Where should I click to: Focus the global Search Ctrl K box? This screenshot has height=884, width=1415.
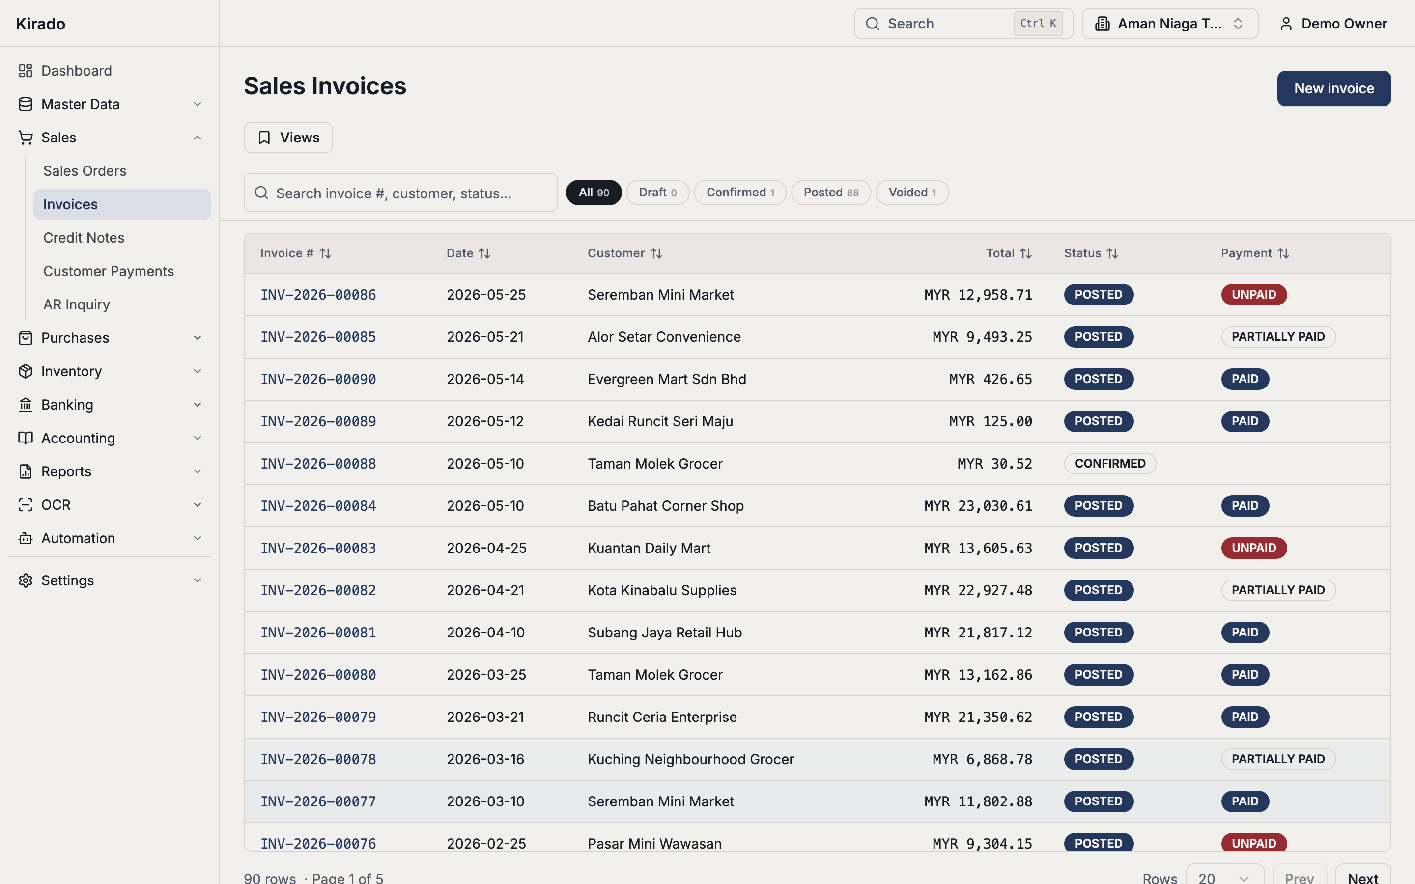(x=963, y=24)
